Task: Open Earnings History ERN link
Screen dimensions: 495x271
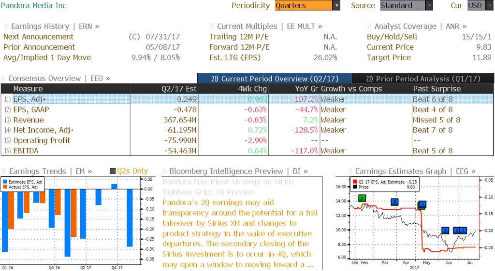Action: coord(55,26)
